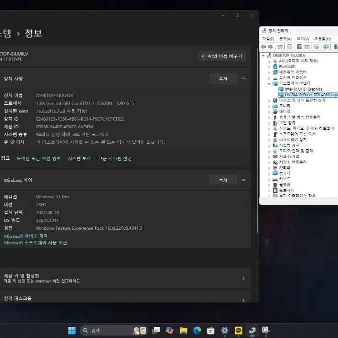Toggle the console tree icon in Device Manager toolbar
Viewport: 338px width, 338px height.
[280, 47]
